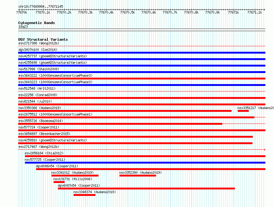The height and width of the screenshot is (207, 274).
Task: Click the DGV Structural Variants track title
Action: [x=43, y=39]
